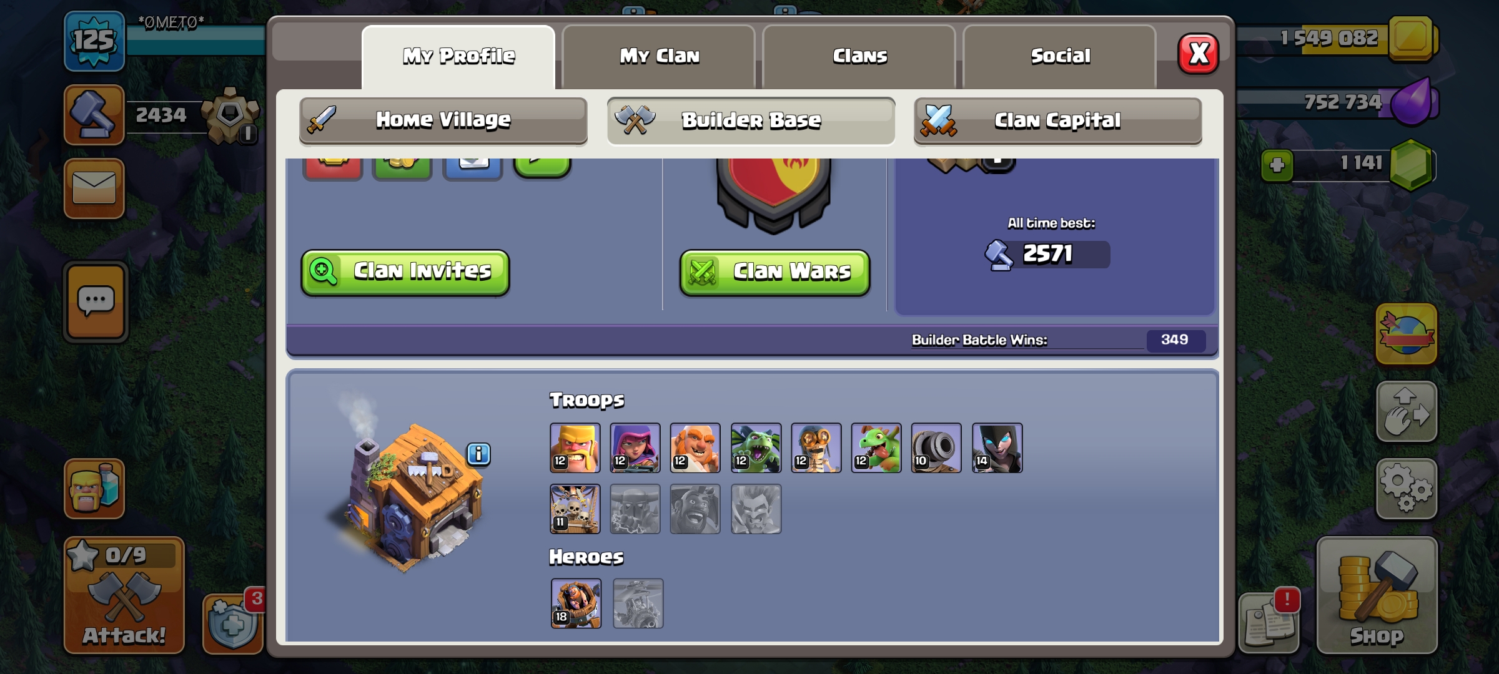Tap the Cannon Cart troop icon
Viewport: 1499px width, 674px height.
click(936, 447)
